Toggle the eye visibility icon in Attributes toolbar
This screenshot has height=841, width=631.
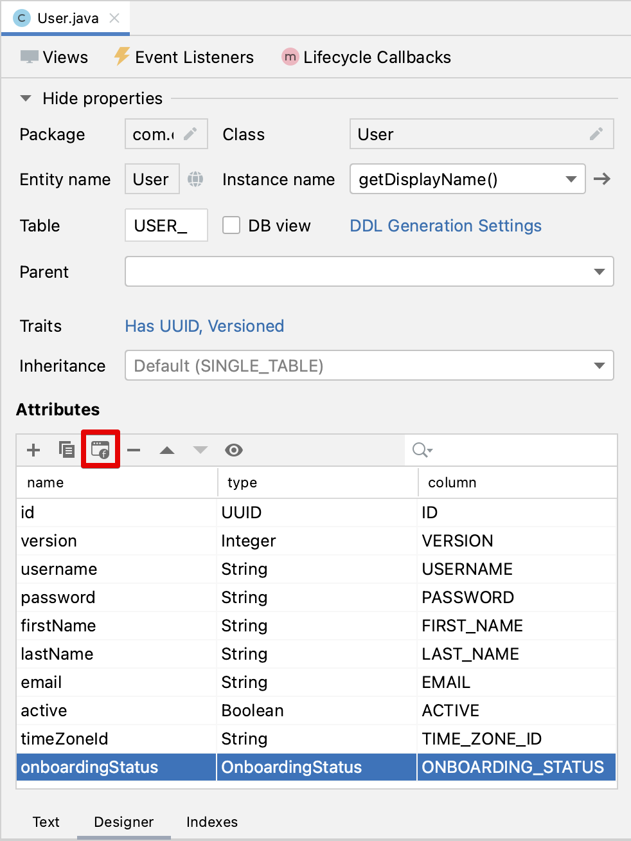pyautogui.click(x=234, y=450)
